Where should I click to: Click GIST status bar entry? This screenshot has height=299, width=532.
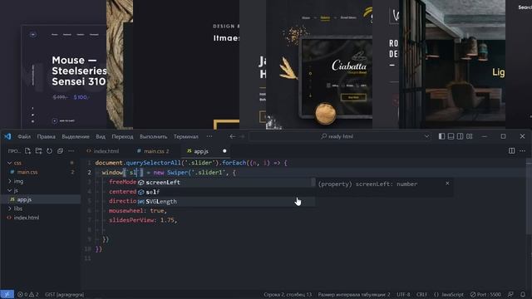[x=65, y=295]
